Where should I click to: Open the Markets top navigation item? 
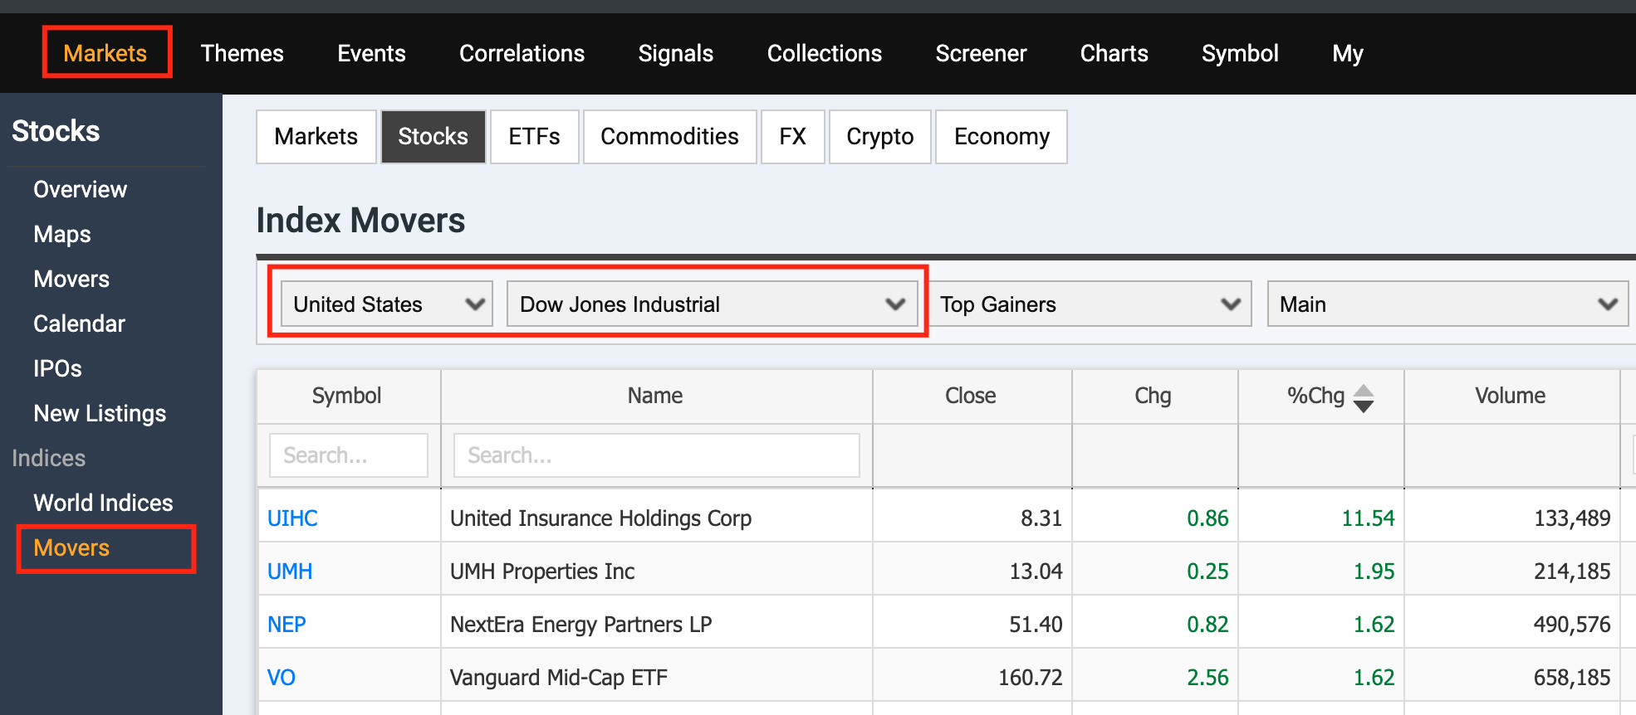click(x=105, y=53)
